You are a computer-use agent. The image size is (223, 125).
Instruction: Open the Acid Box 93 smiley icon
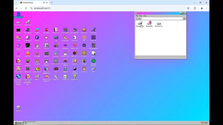(37, 69)
